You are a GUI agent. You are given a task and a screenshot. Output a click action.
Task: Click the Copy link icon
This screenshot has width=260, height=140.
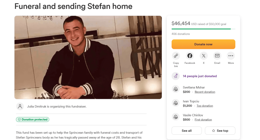pos(176,56)
